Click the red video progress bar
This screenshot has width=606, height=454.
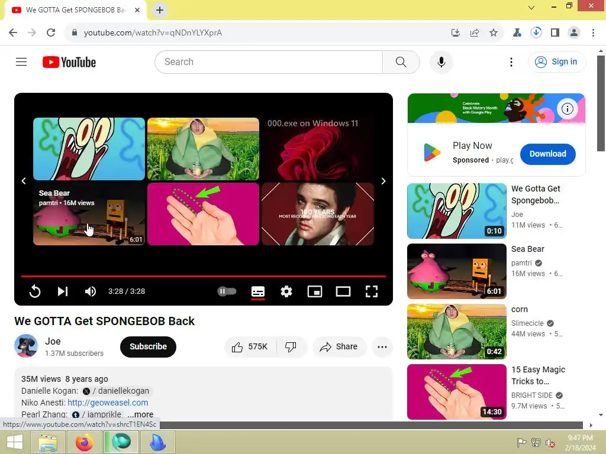(x=204, y=276)
